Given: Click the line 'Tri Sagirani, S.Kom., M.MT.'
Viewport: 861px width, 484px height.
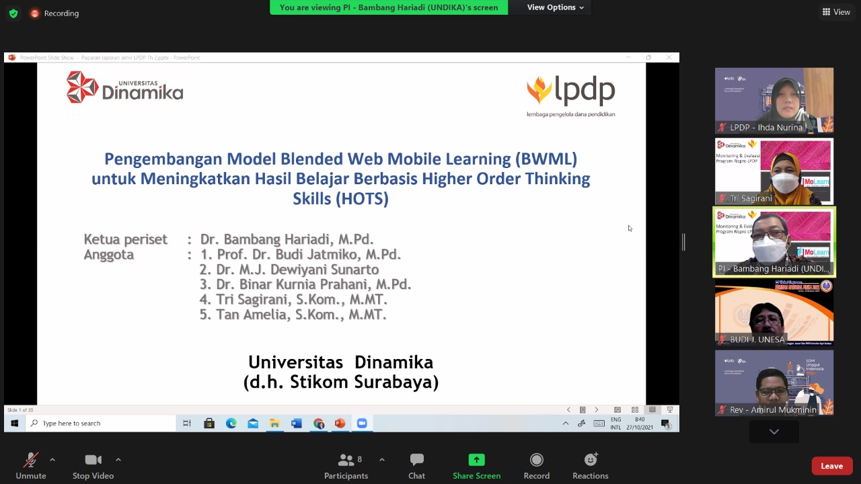Looking at the screenshot, I should 301,300.
